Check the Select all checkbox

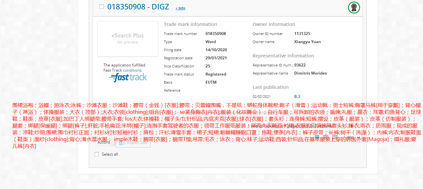tap(97, 154)
